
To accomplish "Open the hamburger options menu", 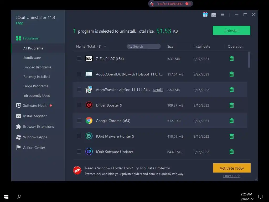I will (x=222, y=15).
